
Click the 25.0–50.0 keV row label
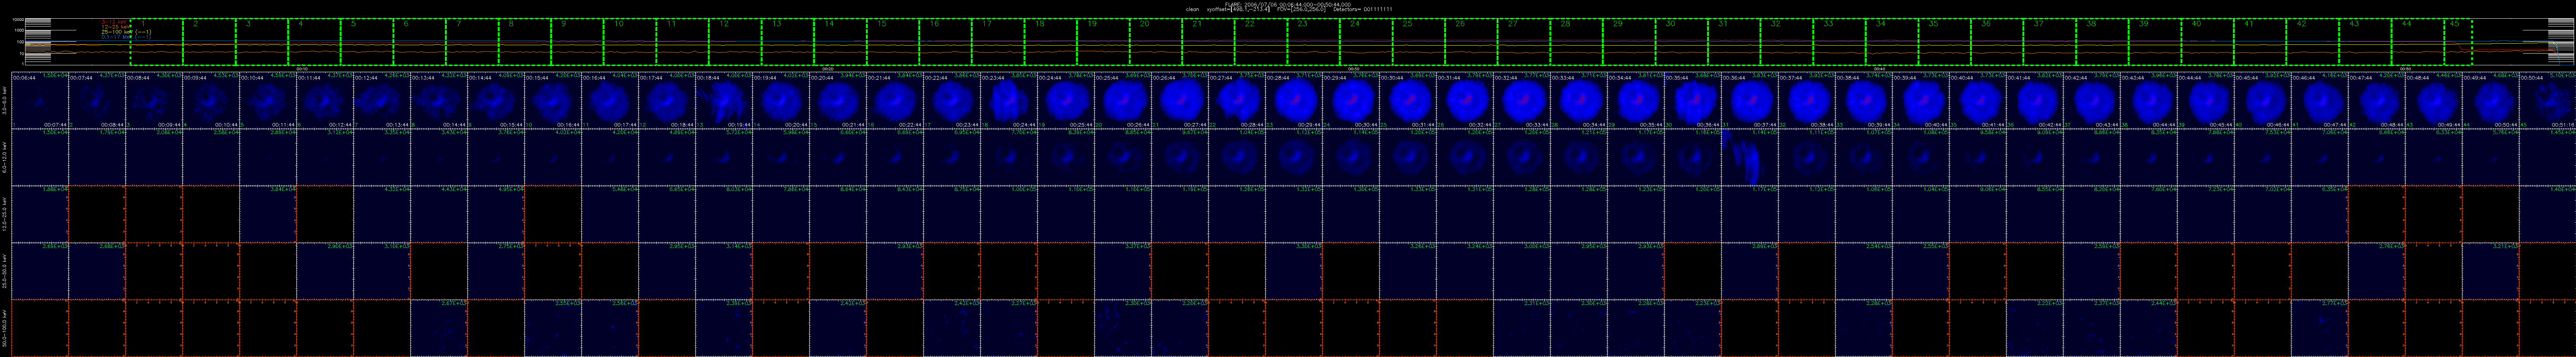coord(5,271)
